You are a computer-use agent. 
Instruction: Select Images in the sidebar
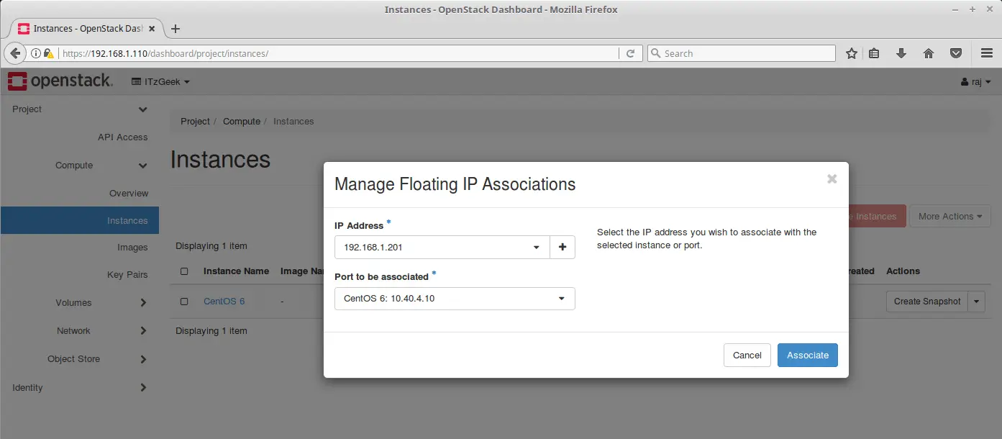(x=132, y=248)
